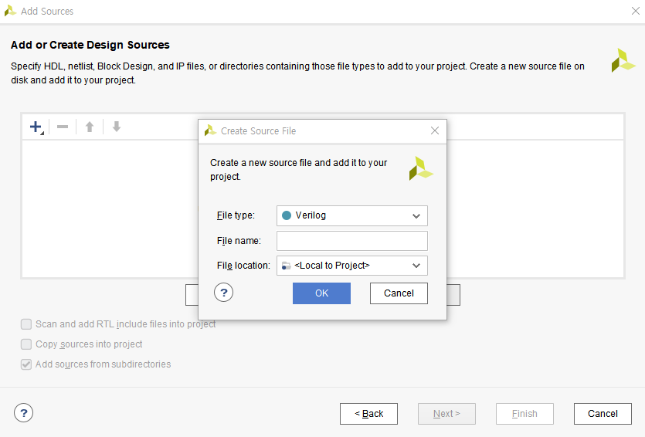The image size is (645, 437).
Task: Cancel the Add Sources wizard
Action: [x=603, y=414]
